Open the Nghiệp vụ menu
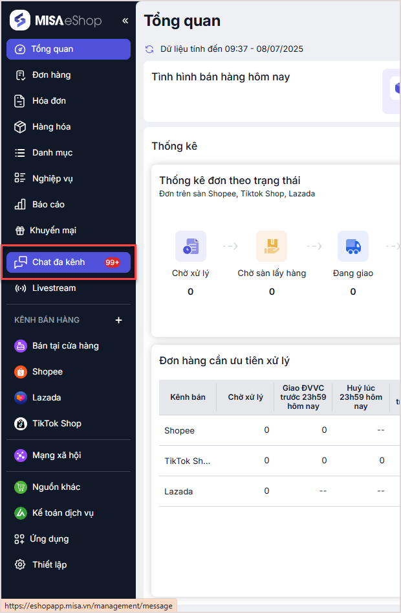 (69, 179)
